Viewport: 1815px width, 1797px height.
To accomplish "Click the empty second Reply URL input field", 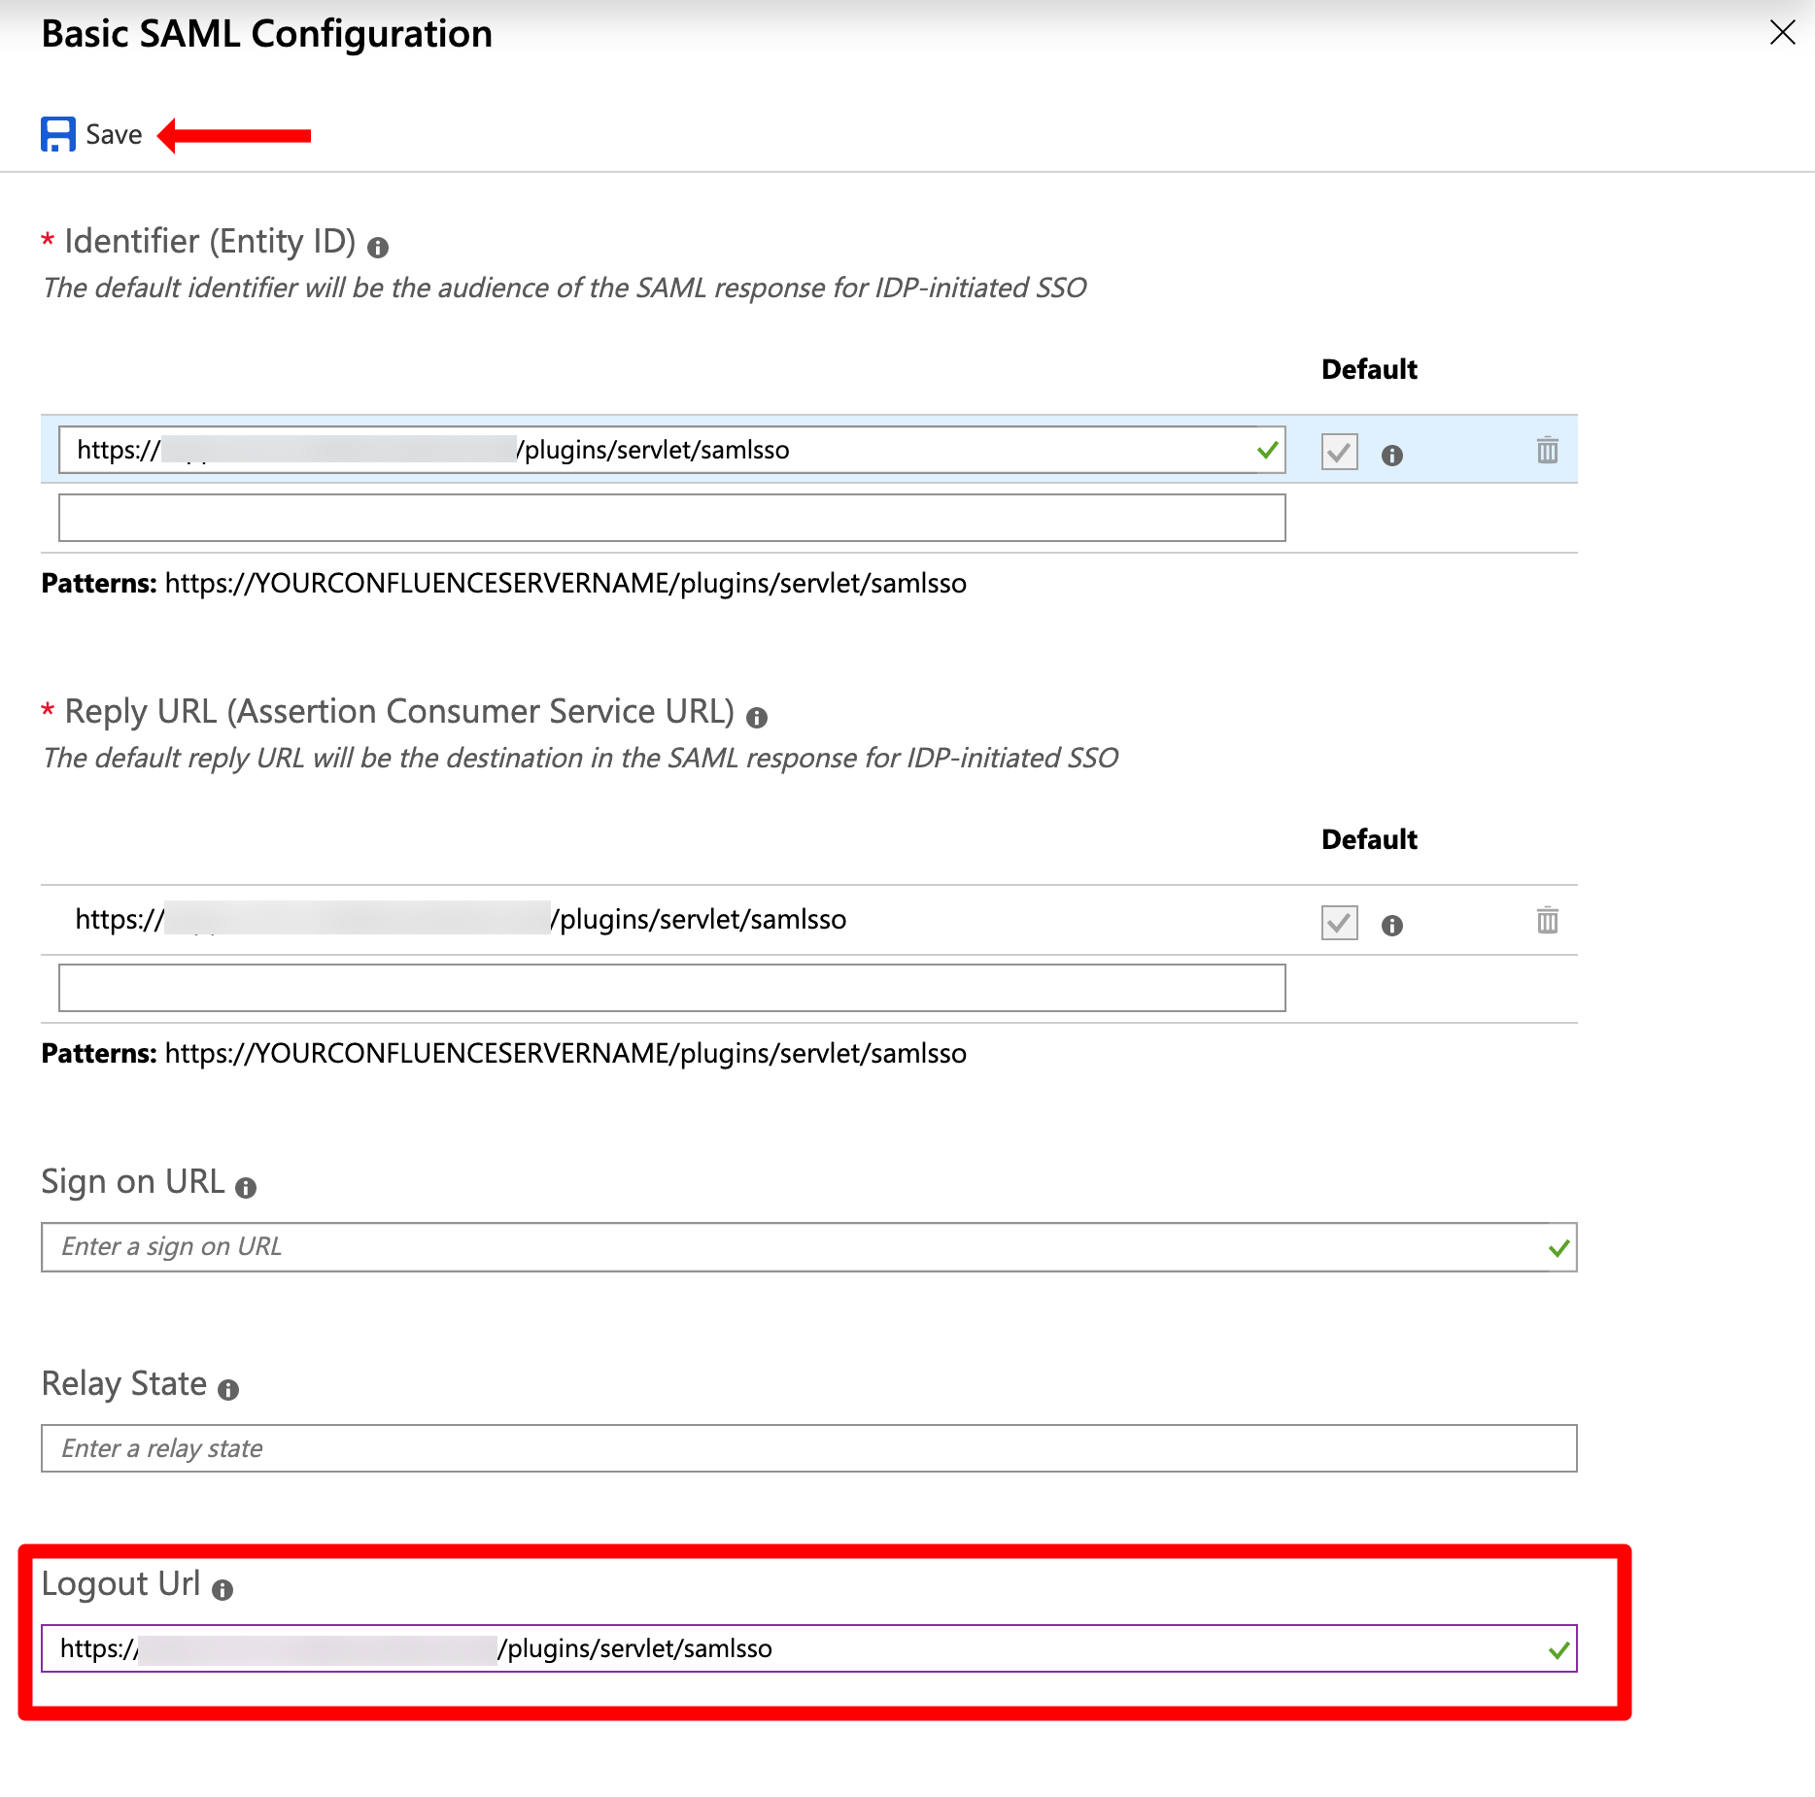I will tap(672, 988).
